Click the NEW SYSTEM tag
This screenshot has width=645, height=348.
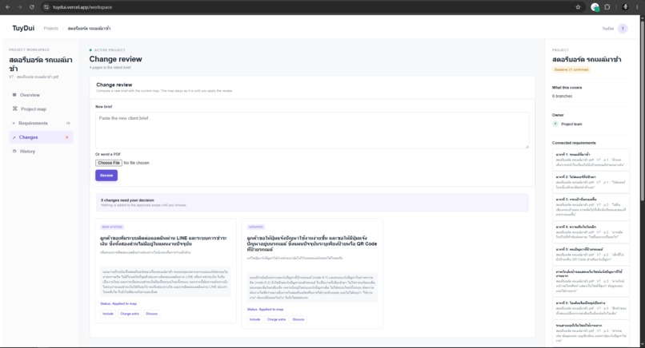(112, 227)
